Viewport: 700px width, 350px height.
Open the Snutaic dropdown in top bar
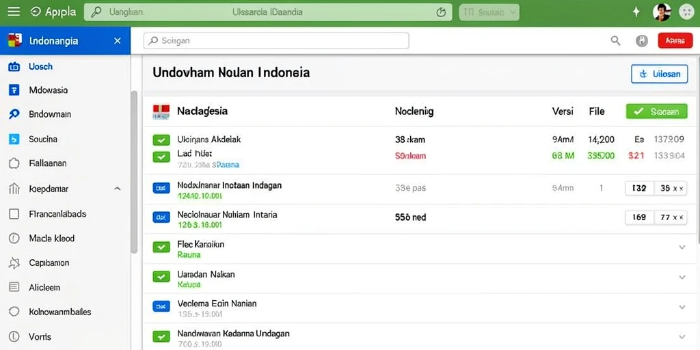coord(489,12)
